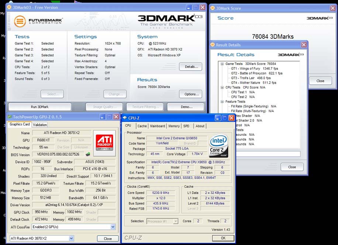Screen dimensions: 338x245
Task: Minimize the 3DMark03 window
Action: click(189, 7)
